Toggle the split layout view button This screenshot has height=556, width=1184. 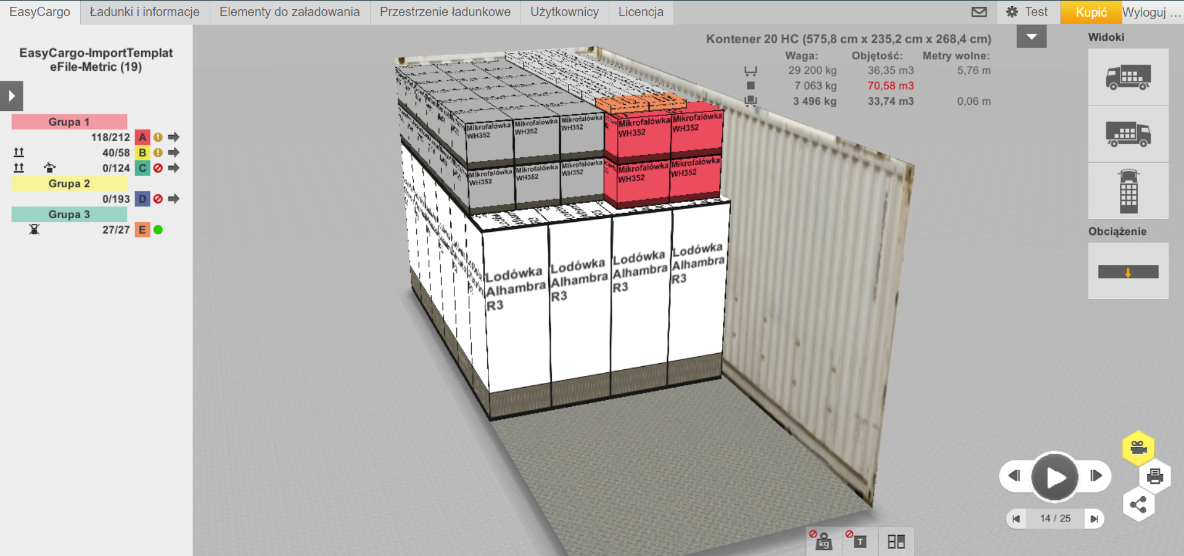pos(896,541)
